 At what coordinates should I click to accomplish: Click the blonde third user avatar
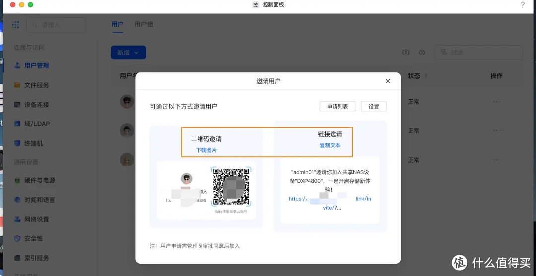tap(127, 160)
